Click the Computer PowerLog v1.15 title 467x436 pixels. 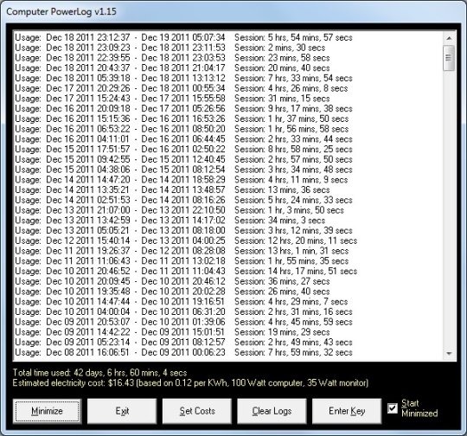pos(61,12)
